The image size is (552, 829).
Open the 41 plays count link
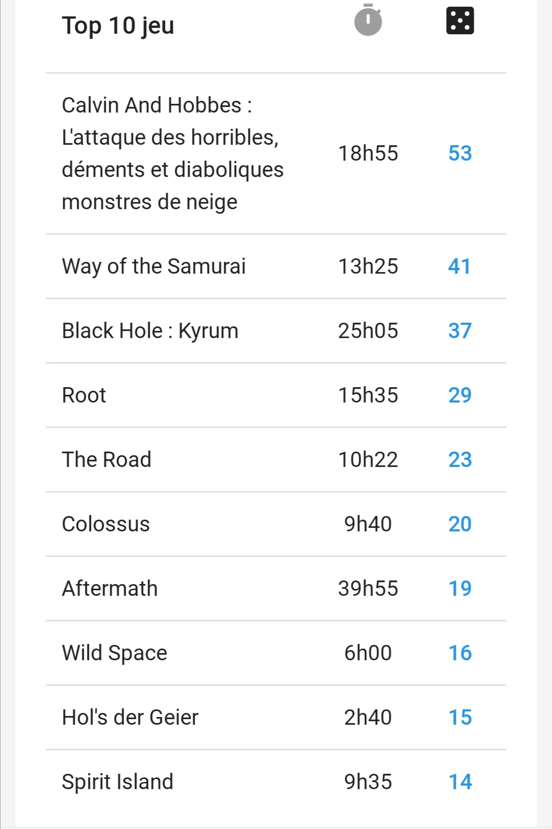coord(459,266)
